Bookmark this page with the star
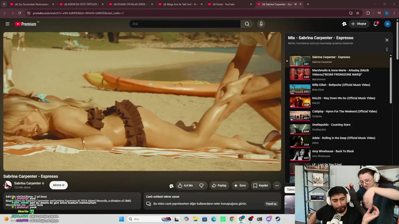 coord(358,13)
